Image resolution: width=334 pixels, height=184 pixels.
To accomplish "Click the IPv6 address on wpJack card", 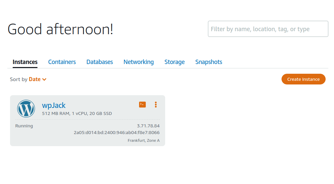I will pyautogui.click(x=117, y=133).
